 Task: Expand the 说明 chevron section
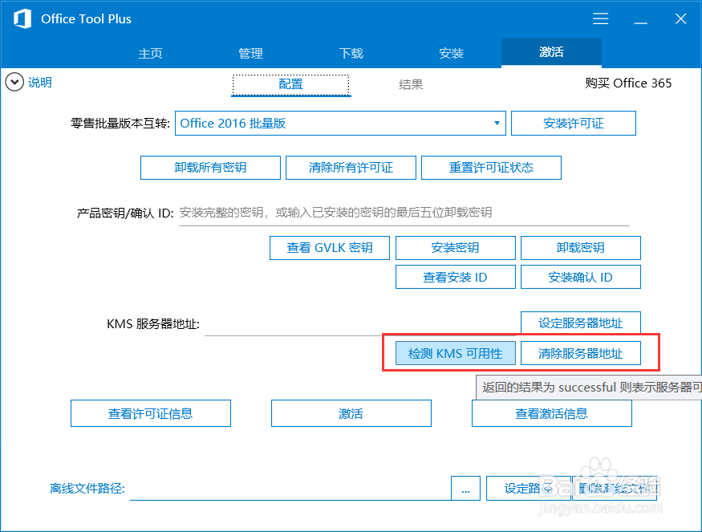coord(14,83)
